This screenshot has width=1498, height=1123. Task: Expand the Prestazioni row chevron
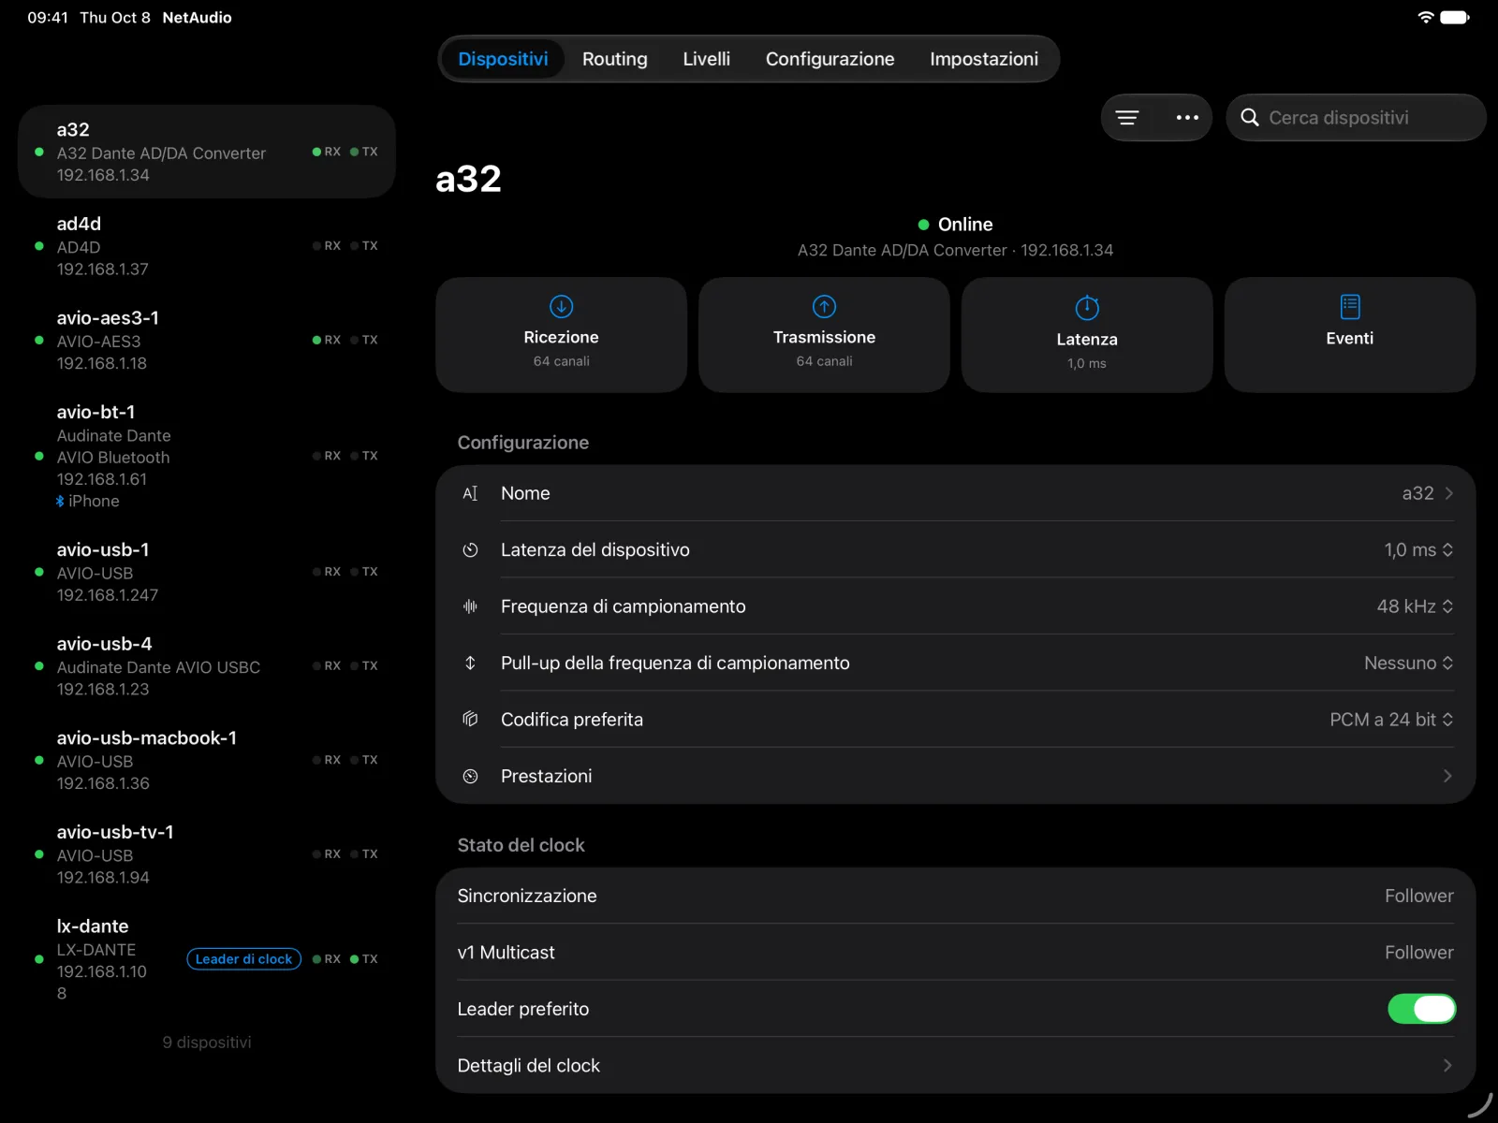coord(1447,776)
